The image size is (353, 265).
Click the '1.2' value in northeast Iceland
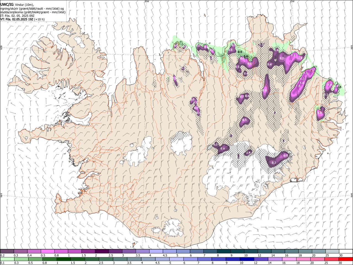coord(293,55)
